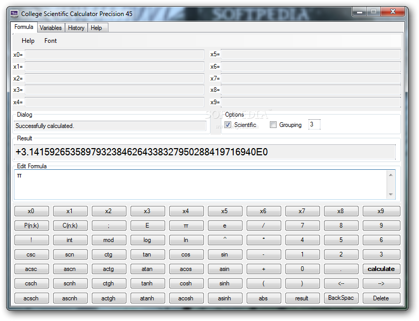
Task: Click the calculate button
Action: 381,269
